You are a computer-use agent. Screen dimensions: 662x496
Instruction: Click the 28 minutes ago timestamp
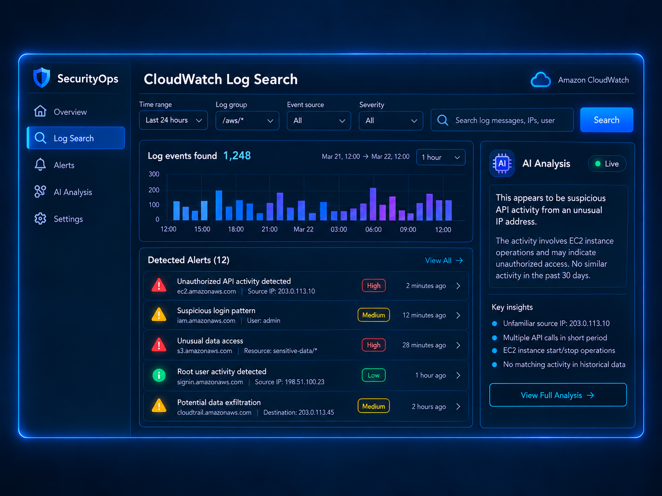[x=424, y=345]
